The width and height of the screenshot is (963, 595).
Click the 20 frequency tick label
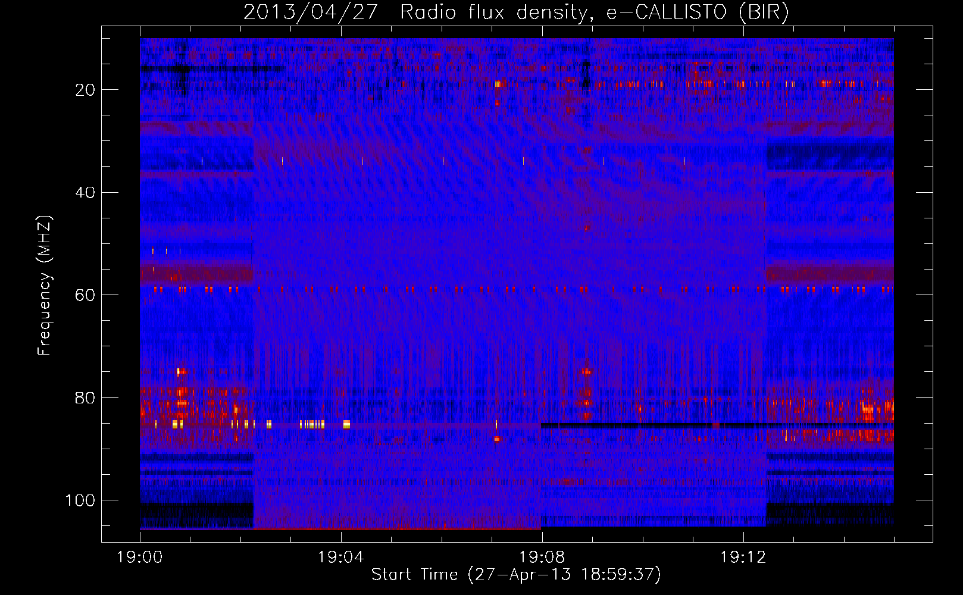tap(85, 90)
